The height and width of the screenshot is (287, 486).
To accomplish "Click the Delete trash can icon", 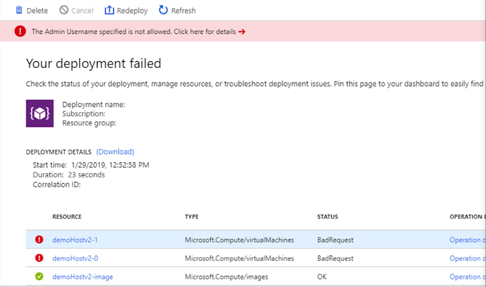I will (19, 10).
